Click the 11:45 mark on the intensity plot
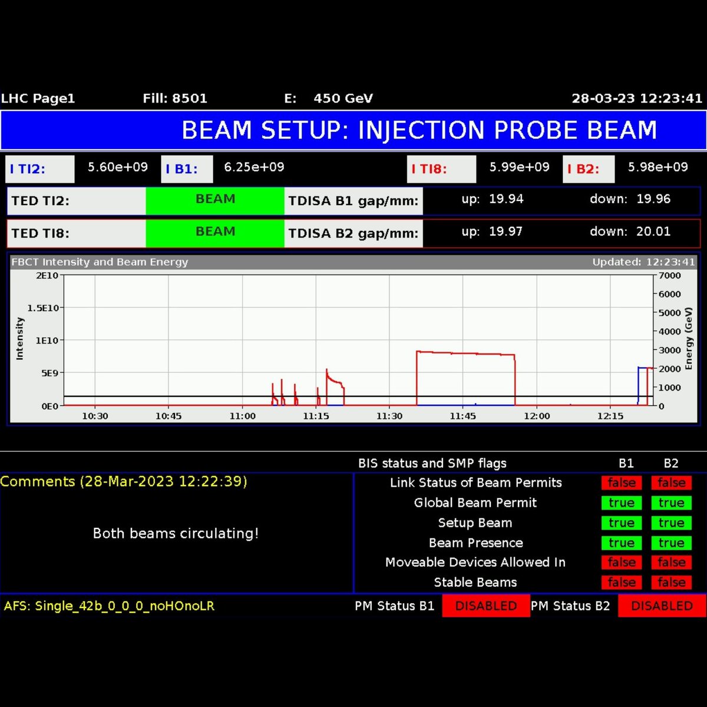Image resolution: width=707 pixels, height=707 pixels. pyautogui.click(x=463, y=416)
